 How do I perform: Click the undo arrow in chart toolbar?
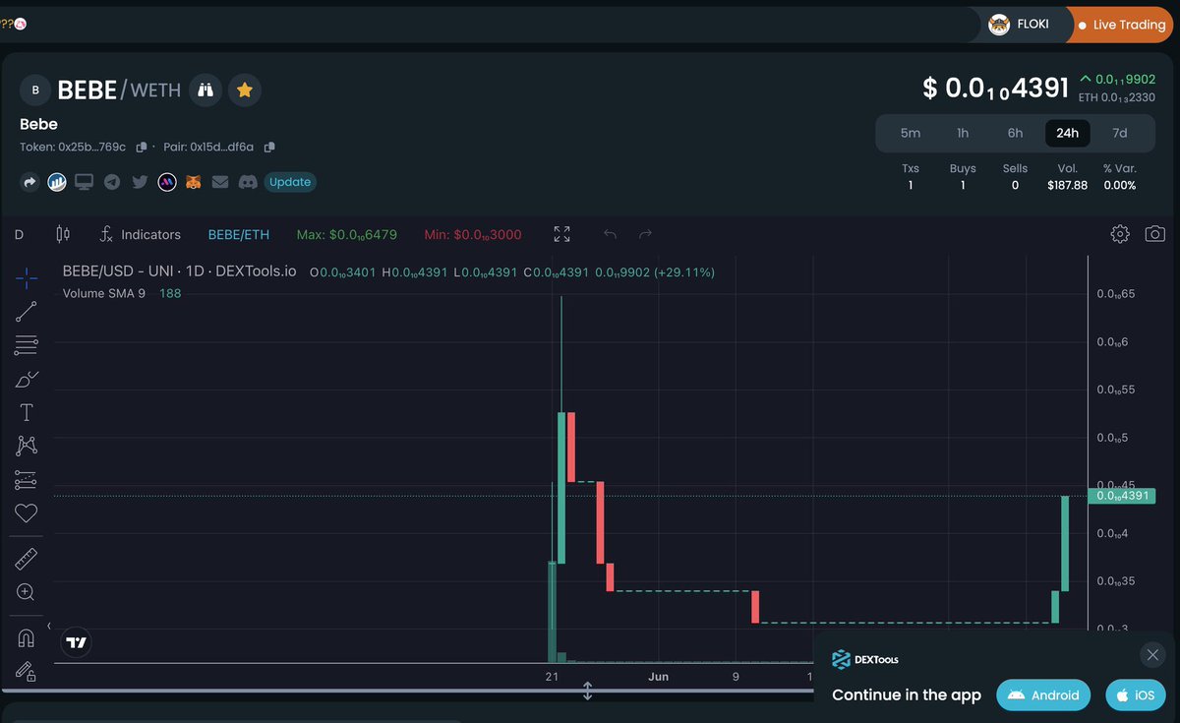point(610,234)
